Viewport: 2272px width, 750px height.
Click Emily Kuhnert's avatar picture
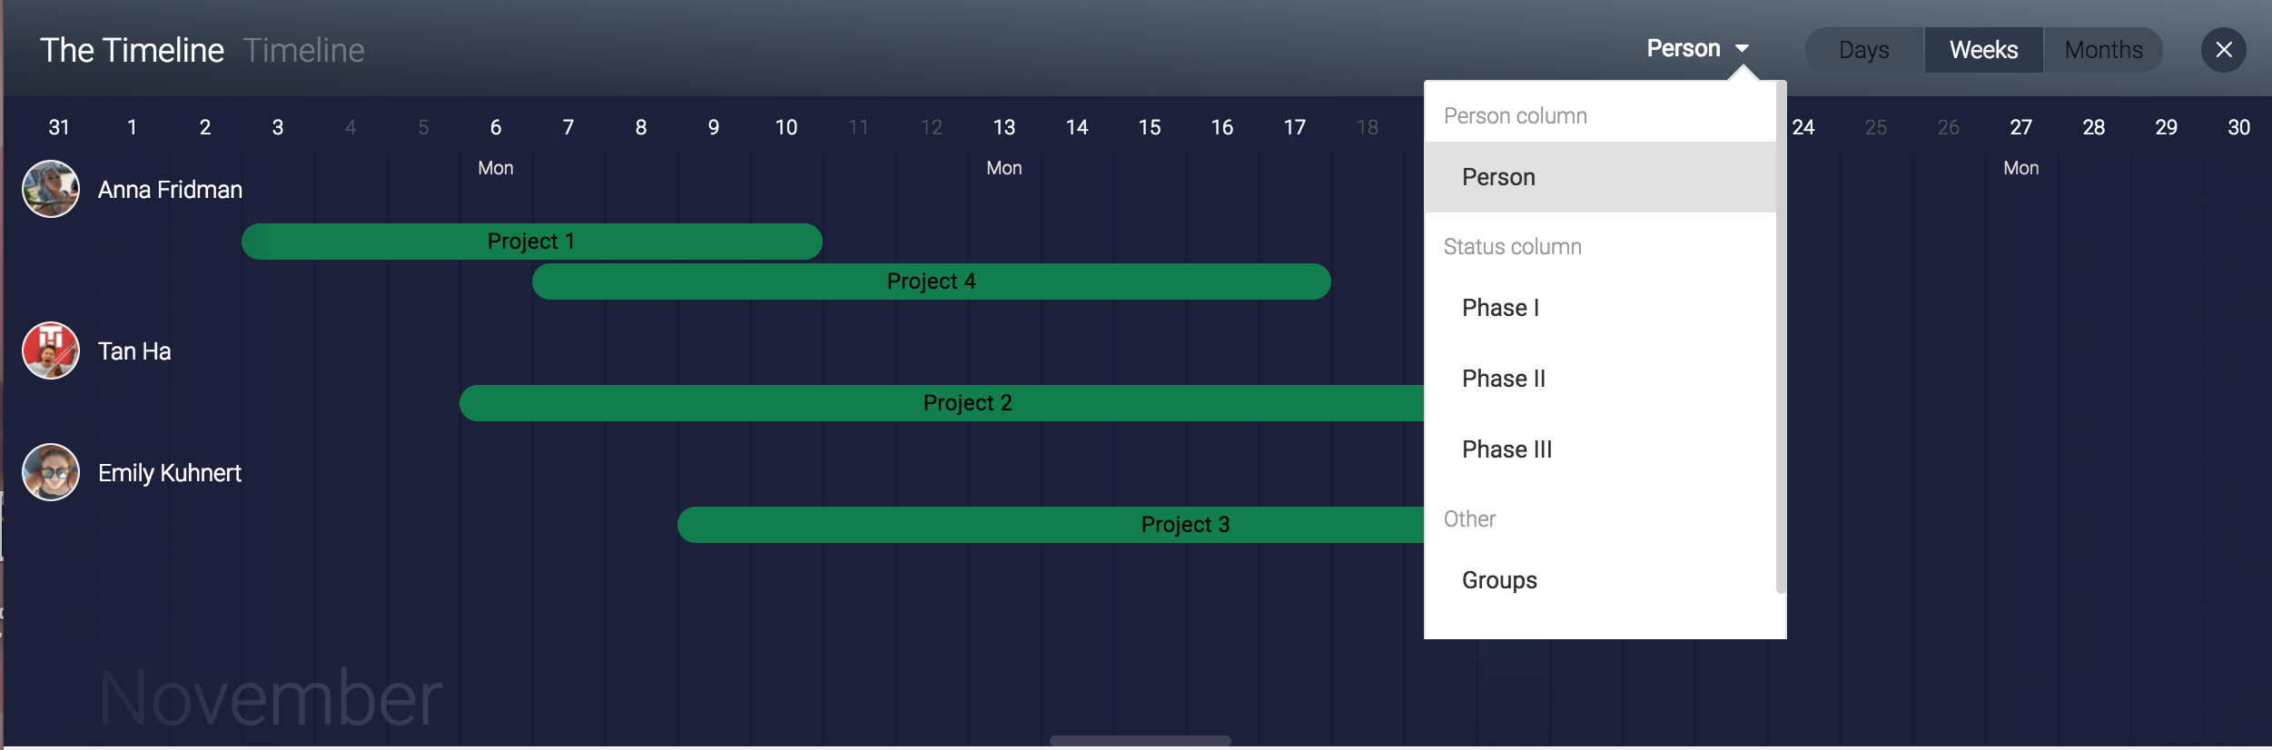pyautogui.click(x=51, y=472)
